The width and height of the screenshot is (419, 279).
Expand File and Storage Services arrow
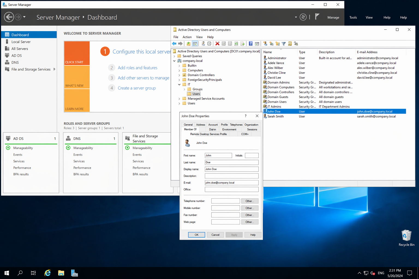point(54,69)
